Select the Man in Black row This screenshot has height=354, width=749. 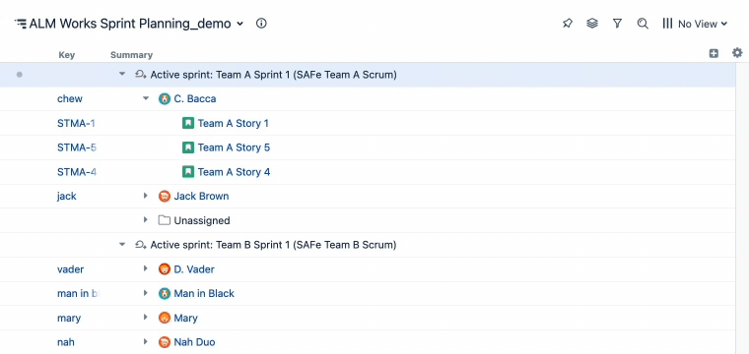click(x=367, y=293)
